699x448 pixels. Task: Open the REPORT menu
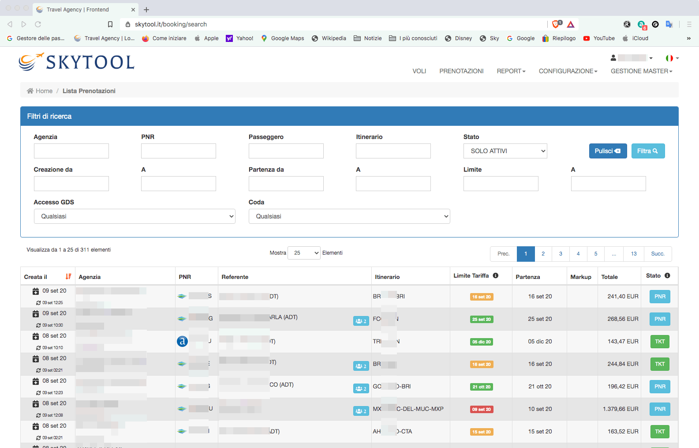[511, 71]
